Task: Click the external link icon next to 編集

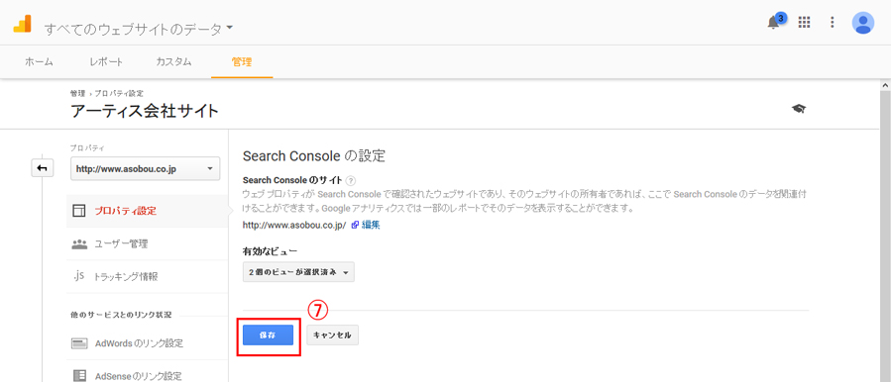Action: coord(355,225)
